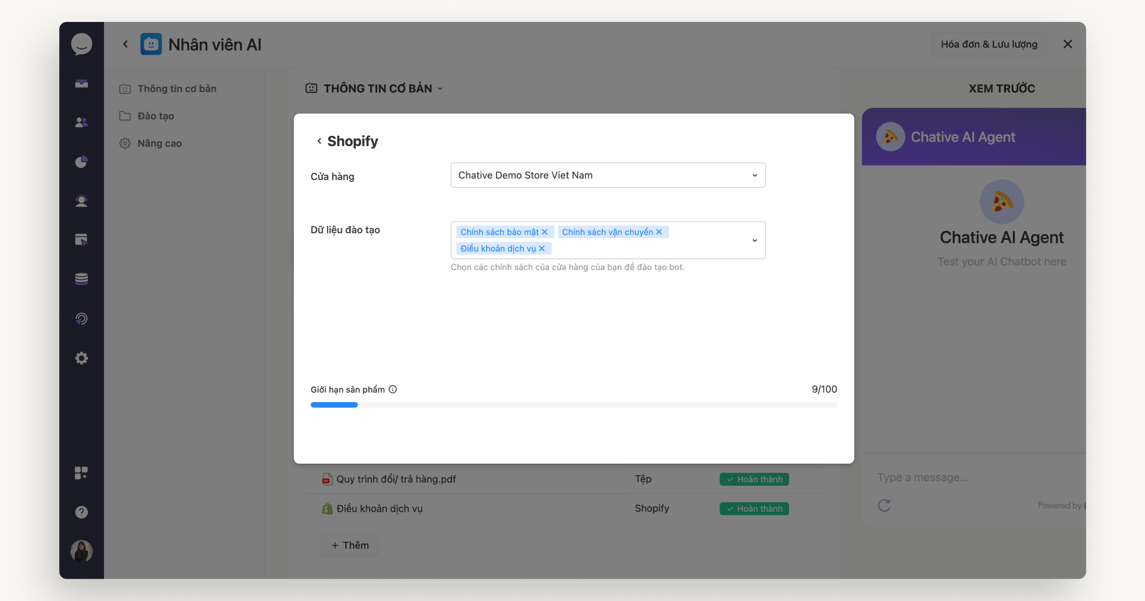Open Nâng cao menu item

[151, 143]
